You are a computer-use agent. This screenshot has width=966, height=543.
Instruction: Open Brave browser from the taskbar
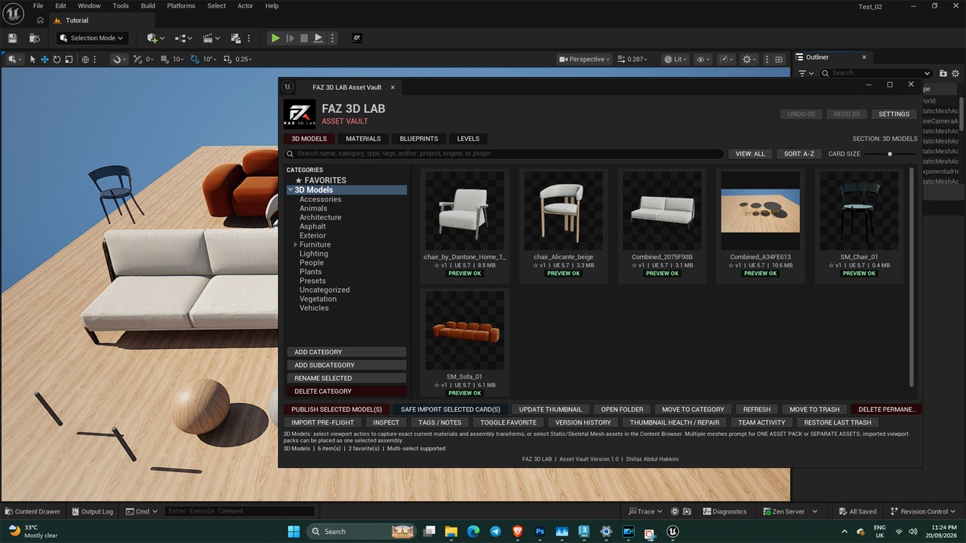click(x=518, y=532)
